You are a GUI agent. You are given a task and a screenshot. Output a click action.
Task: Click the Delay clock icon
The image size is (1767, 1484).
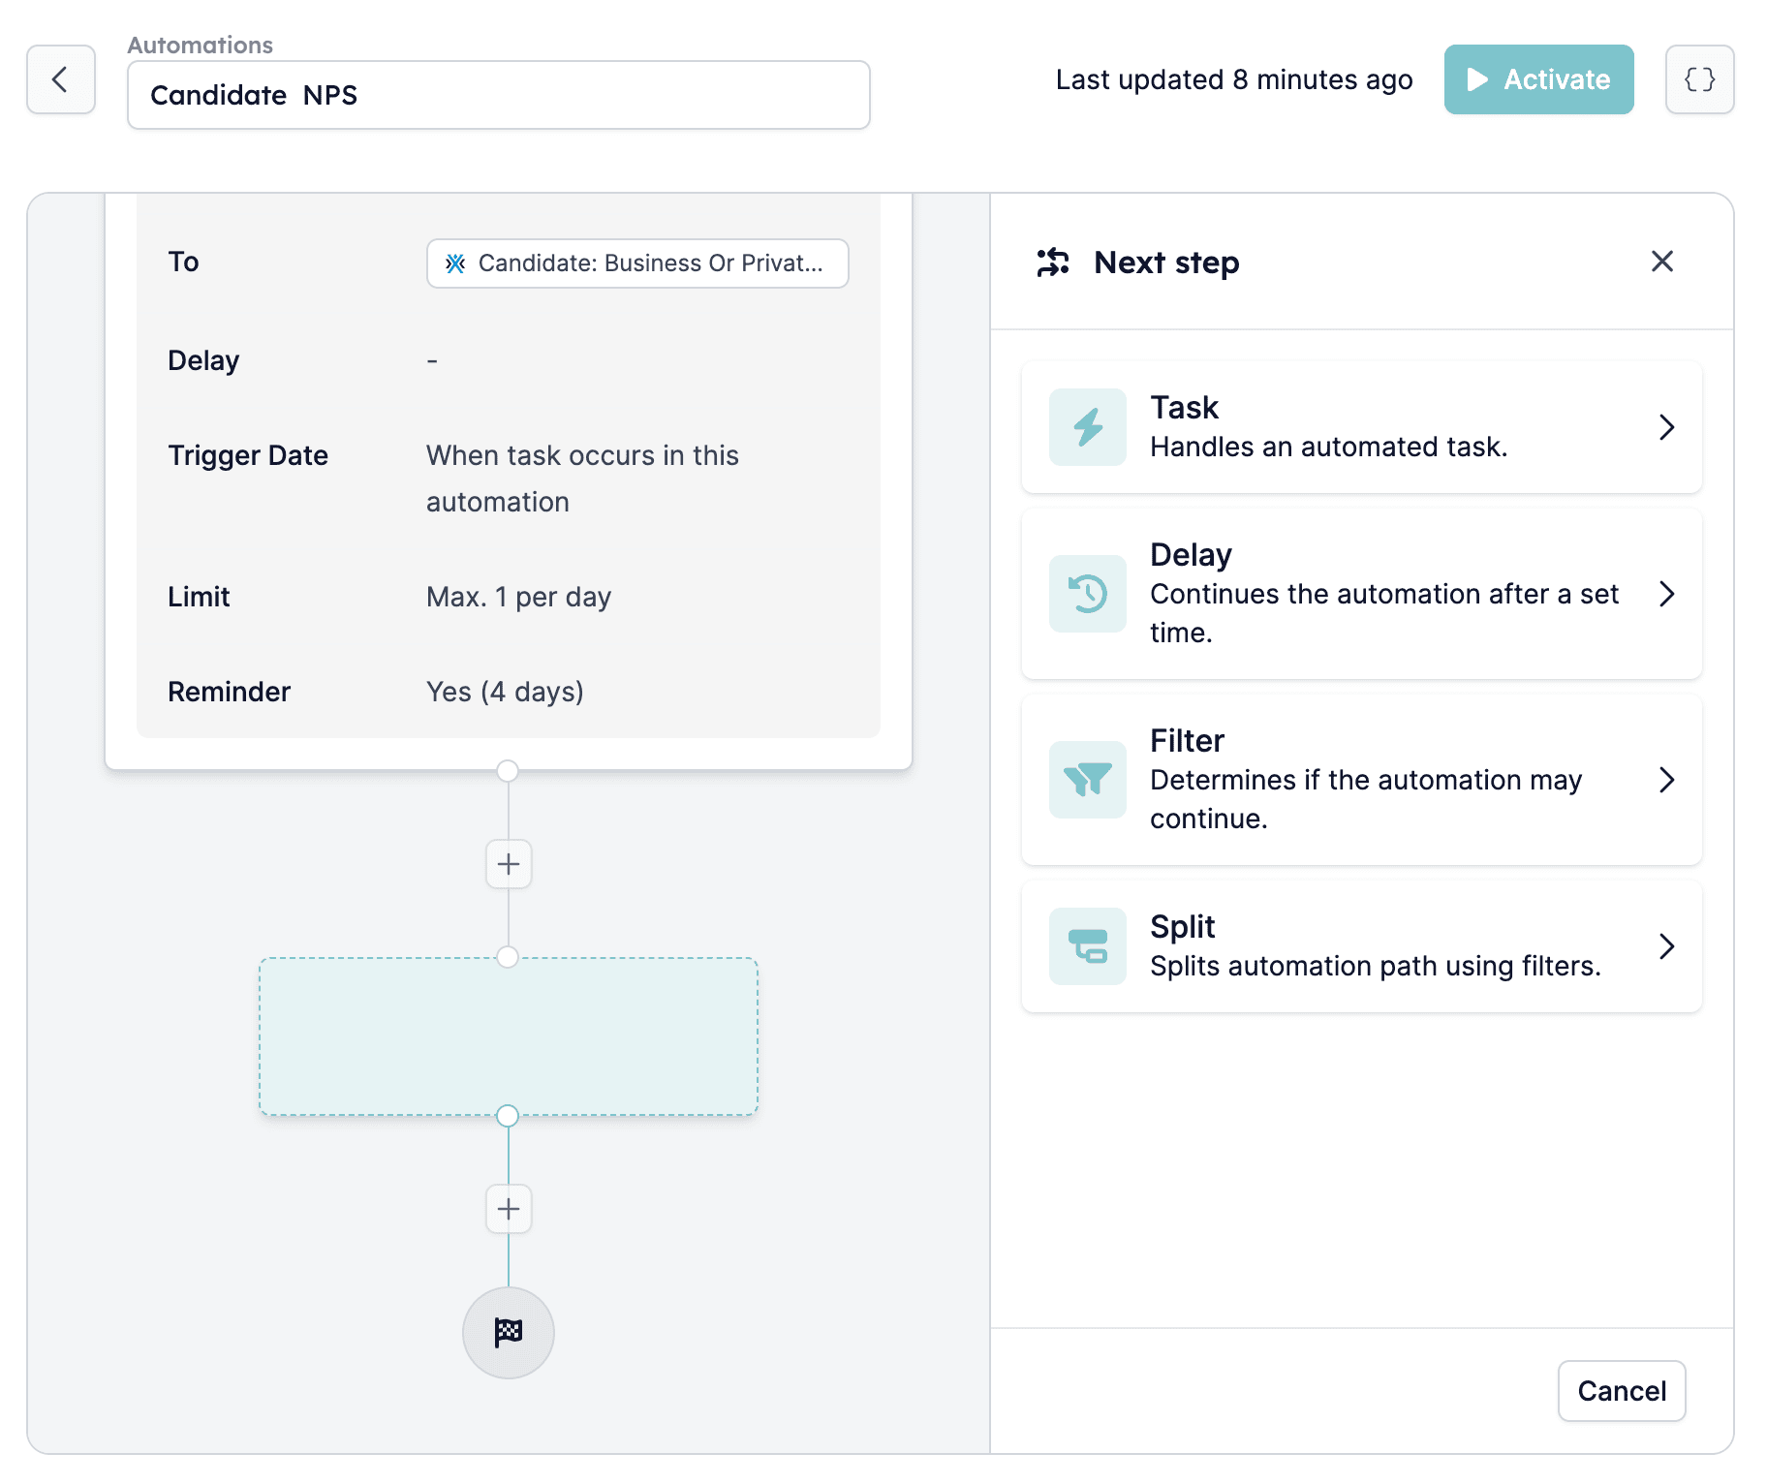pos(1088,594)
